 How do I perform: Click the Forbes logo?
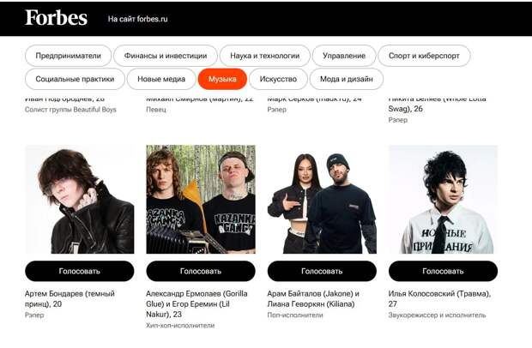[56, 18]
